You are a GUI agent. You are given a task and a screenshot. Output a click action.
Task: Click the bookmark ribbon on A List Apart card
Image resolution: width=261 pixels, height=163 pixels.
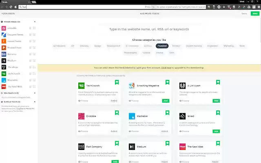(218, 82)
